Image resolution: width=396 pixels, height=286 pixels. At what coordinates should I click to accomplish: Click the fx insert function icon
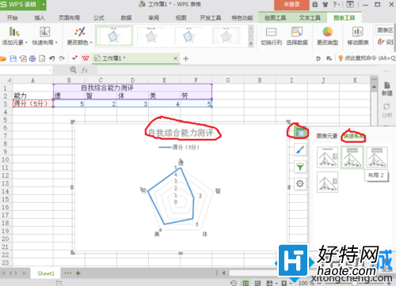point(85,70)
